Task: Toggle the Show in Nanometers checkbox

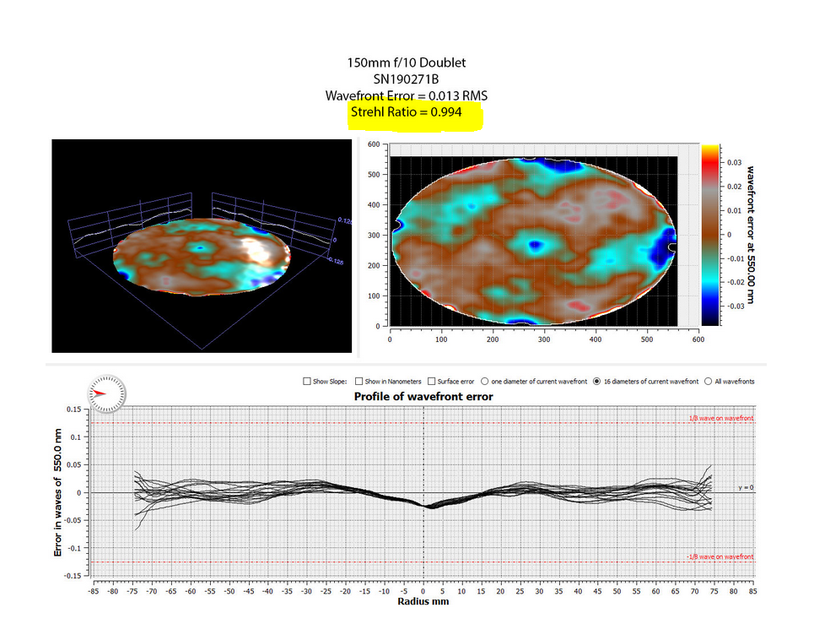Action: click(358, 382)
